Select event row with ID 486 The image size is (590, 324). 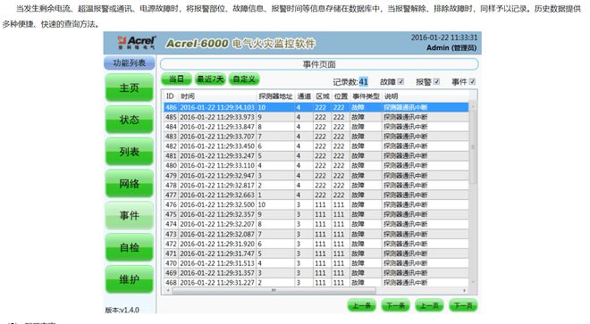tap(316, 107)
